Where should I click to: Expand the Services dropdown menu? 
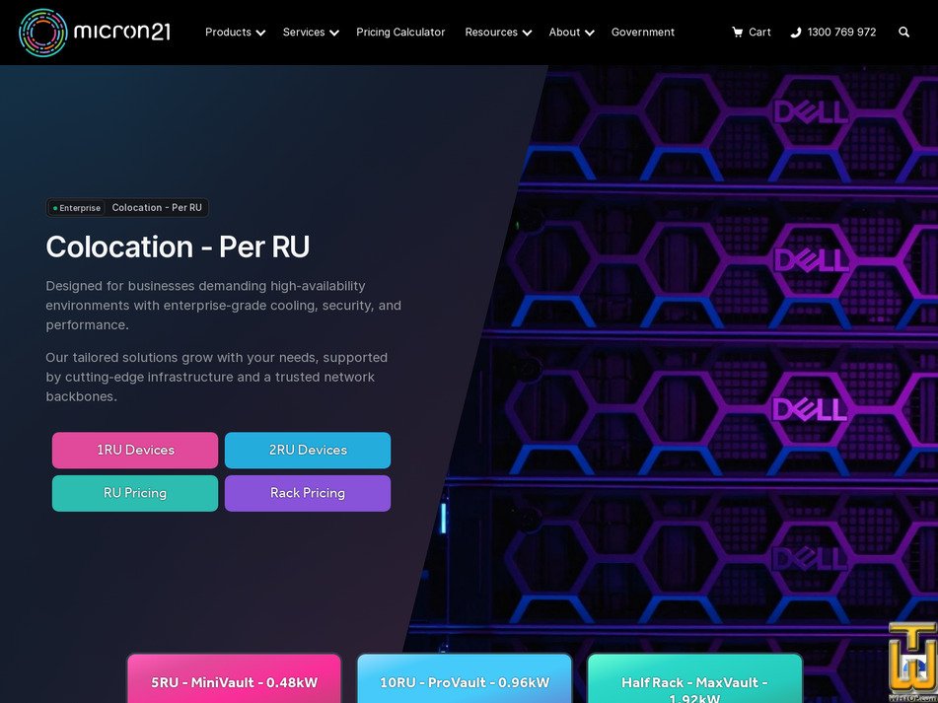point(310,32)
